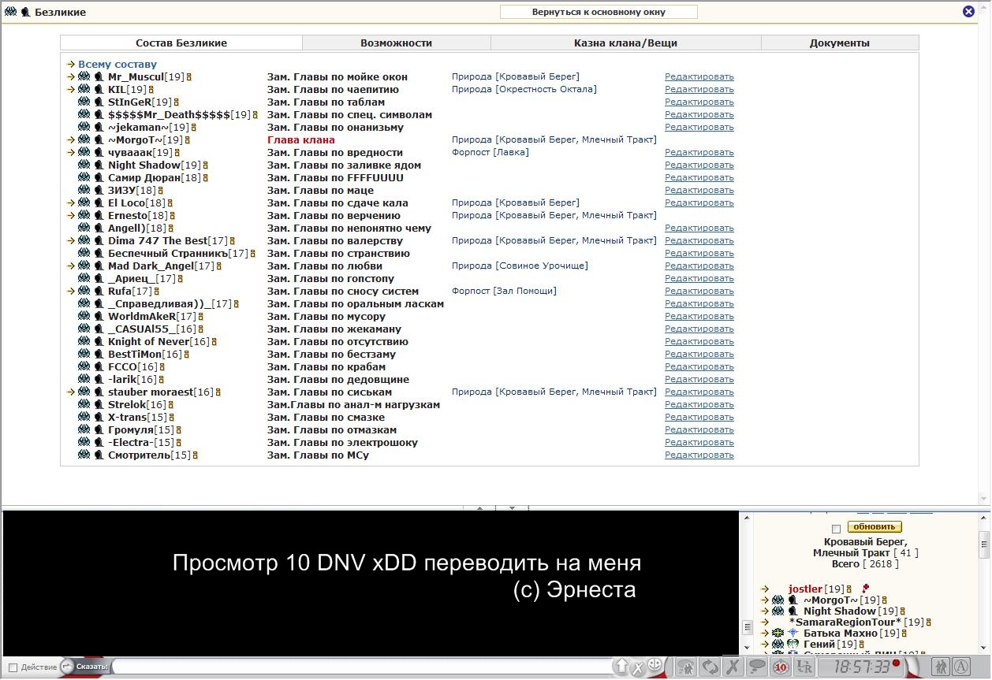Click Вернуться к основному окну button

pyautogui.click(x=599, y=12)
